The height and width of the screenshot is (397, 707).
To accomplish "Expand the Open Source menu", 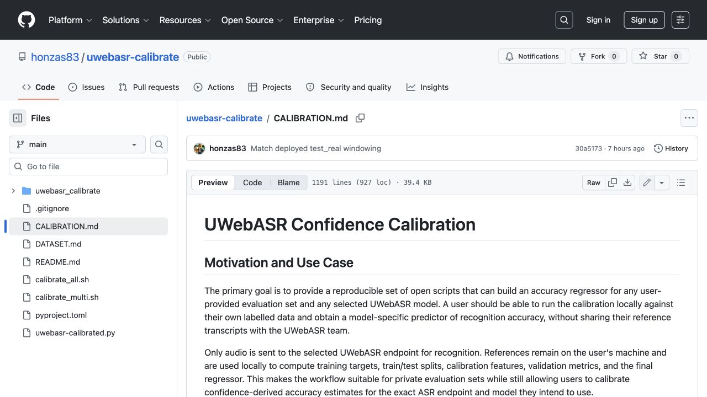I will (x=252, y=20).
